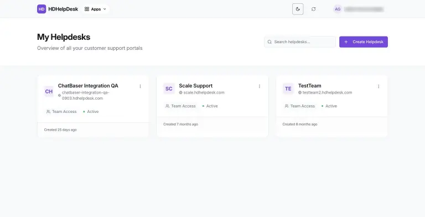Click the My Helpdesks heading
Viewport: 425px width, 217px height.
pos(64,37)
